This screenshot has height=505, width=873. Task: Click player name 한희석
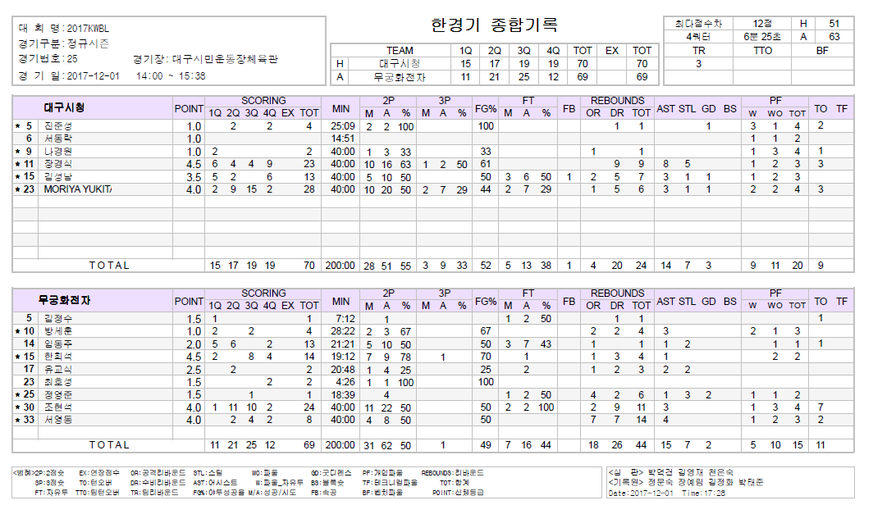point(58,357)
